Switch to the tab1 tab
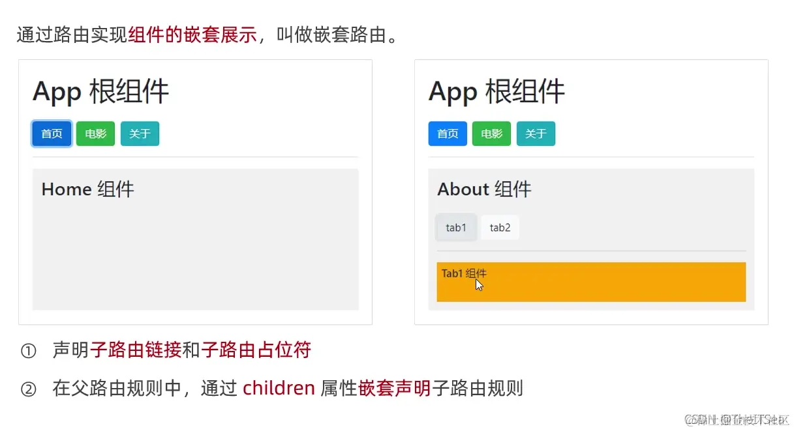This screenshot has height=431, width=794. point(455,227)
